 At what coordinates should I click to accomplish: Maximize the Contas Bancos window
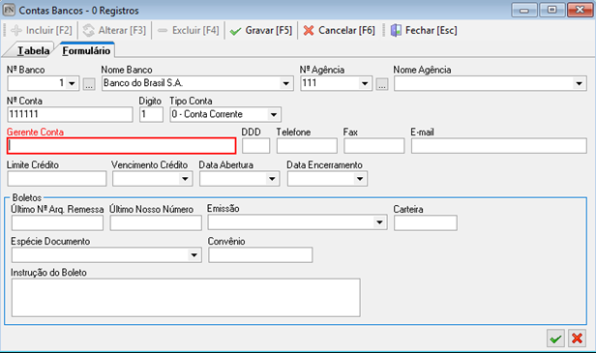point(551,10)
